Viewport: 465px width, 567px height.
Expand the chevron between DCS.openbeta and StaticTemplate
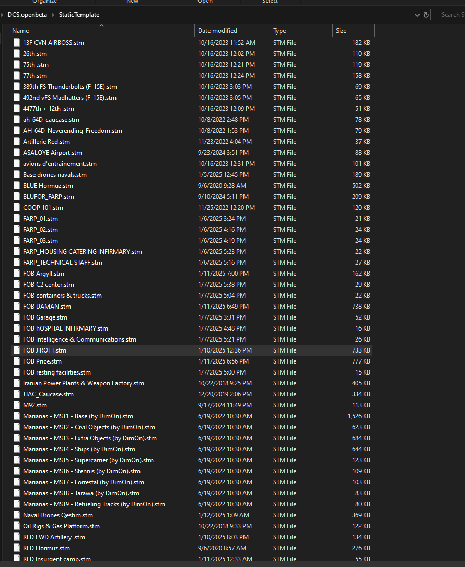click(x=53, y=15)
